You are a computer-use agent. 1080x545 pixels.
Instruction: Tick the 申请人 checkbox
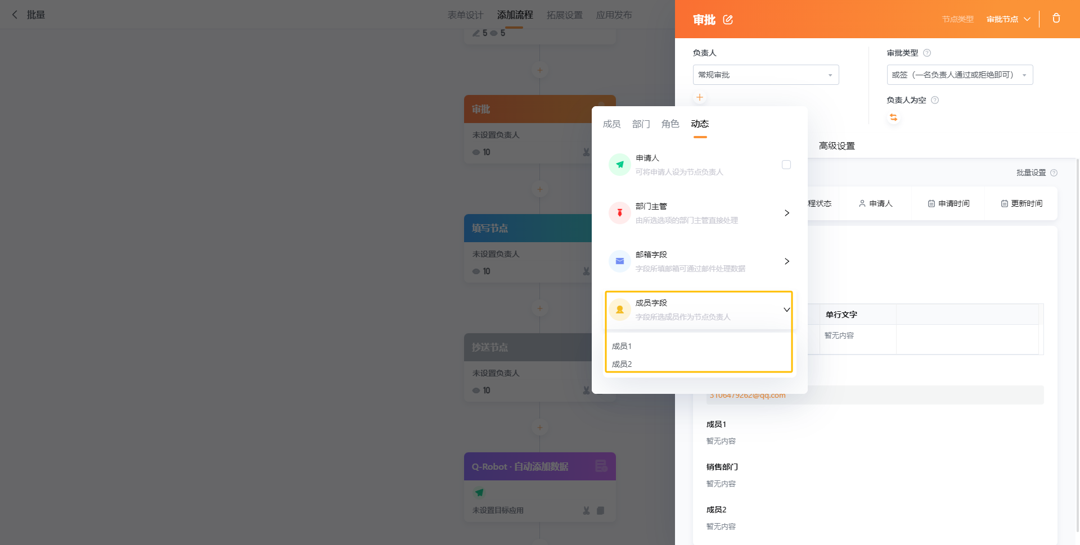pos(786,165)
